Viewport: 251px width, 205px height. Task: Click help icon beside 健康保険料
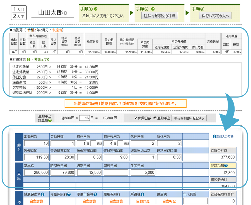click(45, 194)
